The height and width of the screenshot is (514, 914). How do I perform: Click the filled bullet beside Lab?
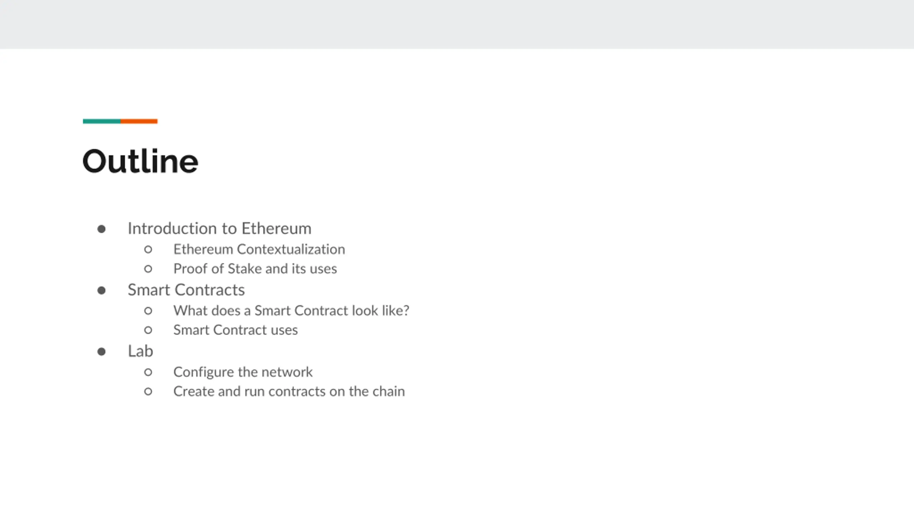click(101, 352)
